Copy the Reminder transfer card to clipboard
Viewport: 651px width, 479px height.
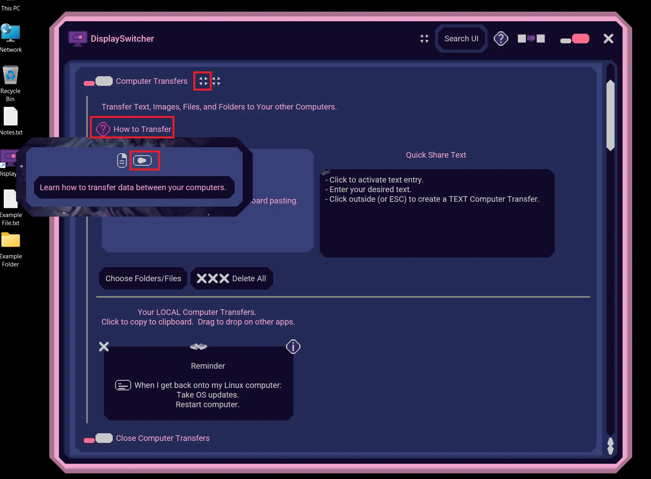coord(199,384)
